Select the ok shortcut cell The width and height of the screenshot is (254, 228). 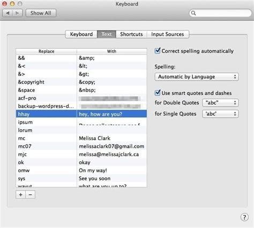47,162
